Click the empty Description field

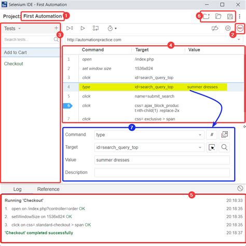coord(162,172)
